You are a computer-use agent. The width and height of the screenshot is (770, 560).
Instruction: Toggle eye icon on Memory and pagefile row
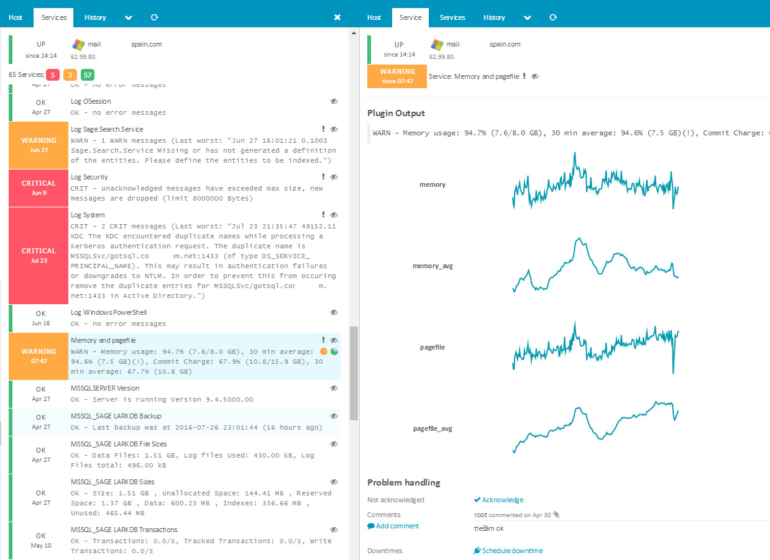(x=334, y=340)
